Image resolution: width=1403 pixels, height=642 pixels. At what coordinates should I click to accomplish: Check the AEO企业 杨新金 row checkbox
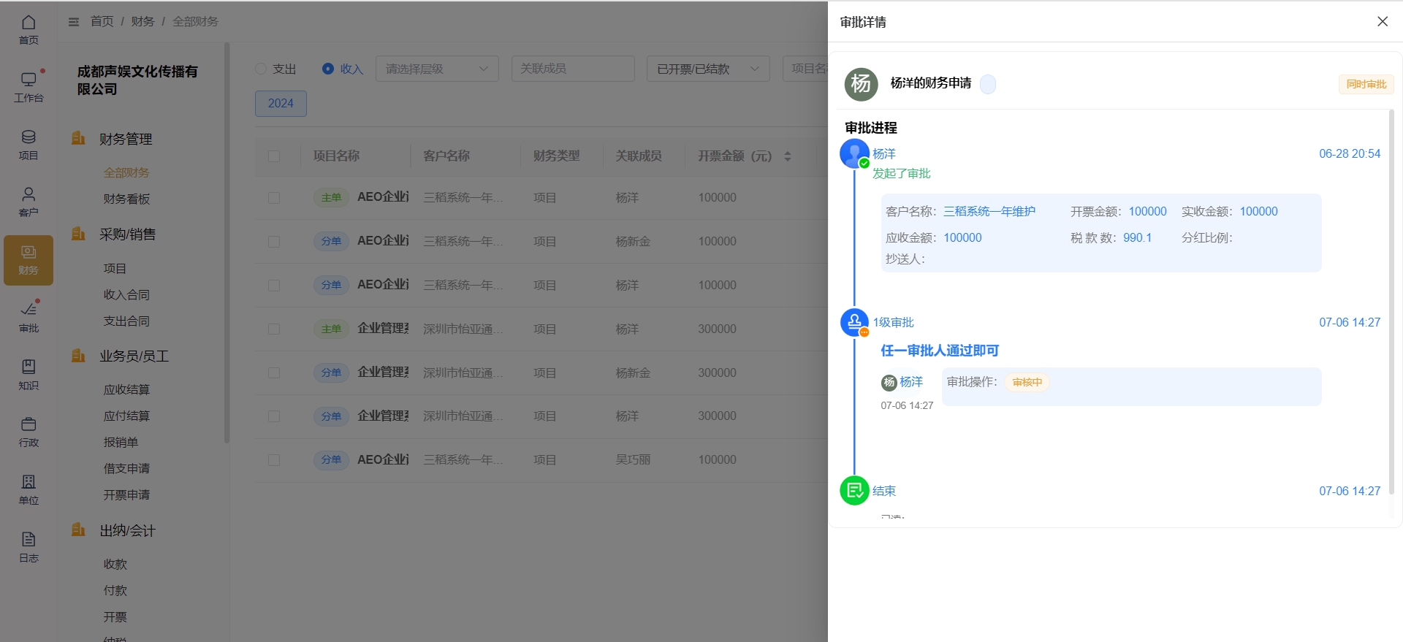(274, 242)
